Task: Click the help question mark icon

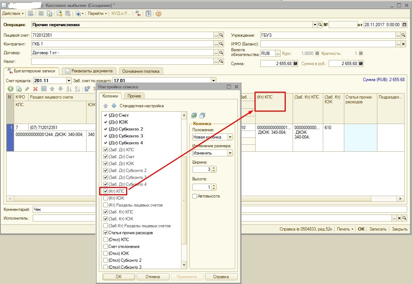Action: pos(158,13)
